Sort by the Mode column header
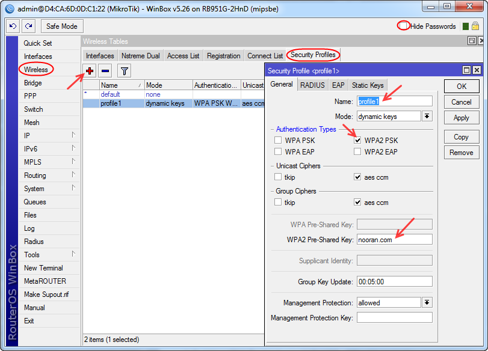Viewport: 488px width, 351px height. [x=168, y=85]
